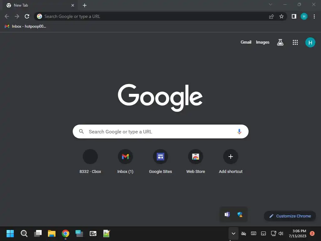Click the OneDrive cloud tray icon
This screenshot has height=241, width=321.
click(243, 233)
